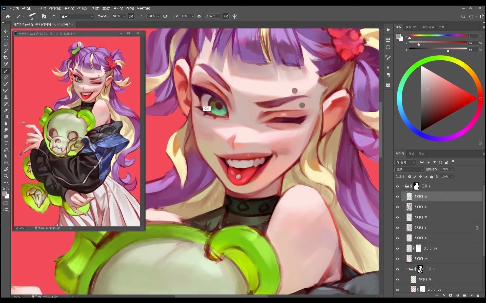This screenshot has height=303, width=486.
Task: Open the Paragraph panel icon
Action: (388, 75)
